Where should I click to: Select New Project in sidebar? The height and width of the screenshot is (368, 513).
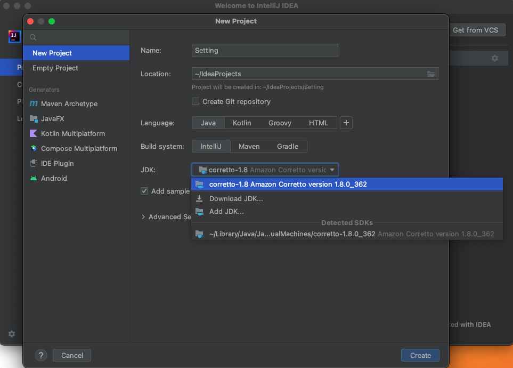[x=76, y=53]
